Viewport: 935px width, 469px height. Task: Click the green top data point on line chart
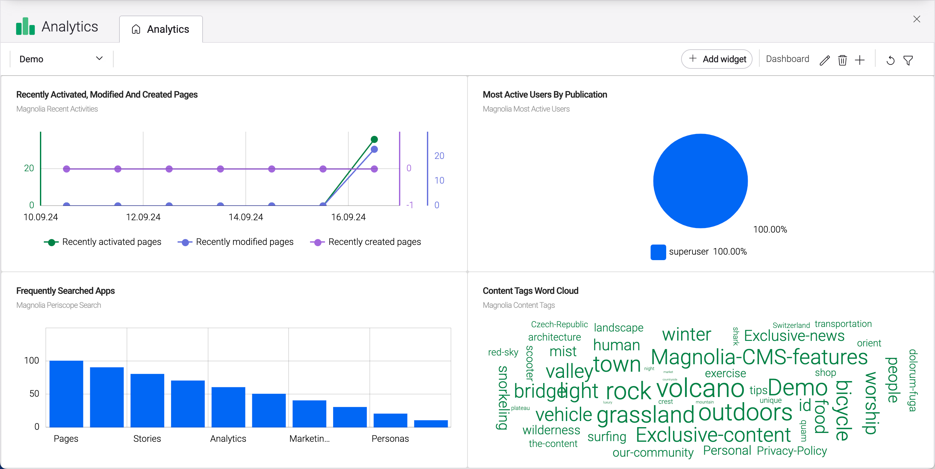(x=374, y=139)
